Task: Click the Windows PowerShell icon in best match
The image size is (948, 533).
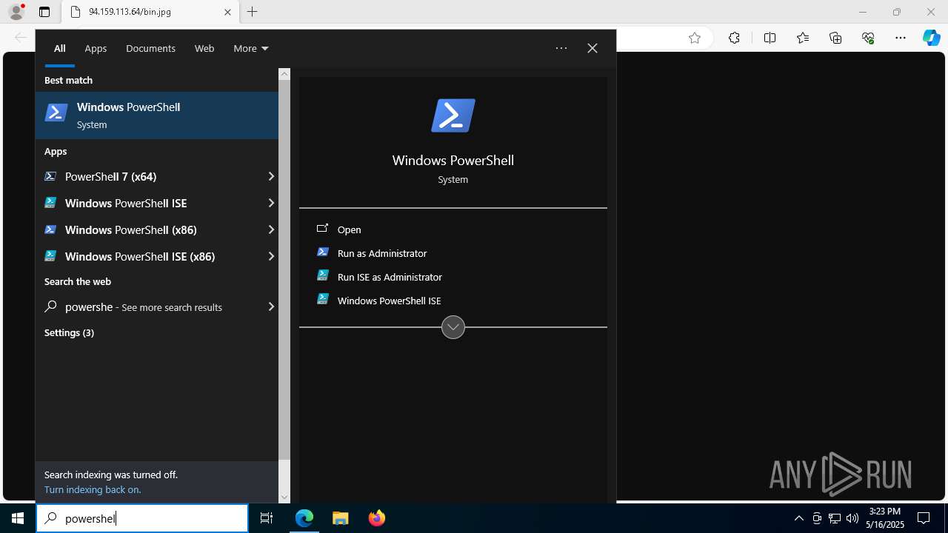Action: pyautogui.click(x=56, y=113)
